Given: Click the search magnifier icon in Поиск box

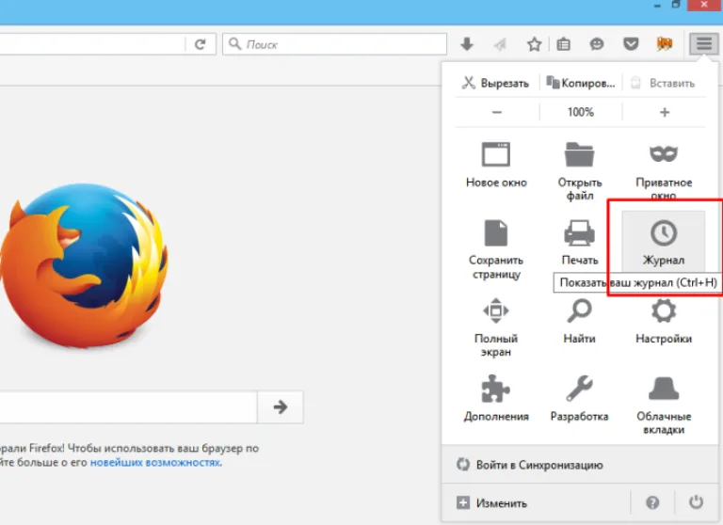Looking at the screenshot, I should pos(234,44).
